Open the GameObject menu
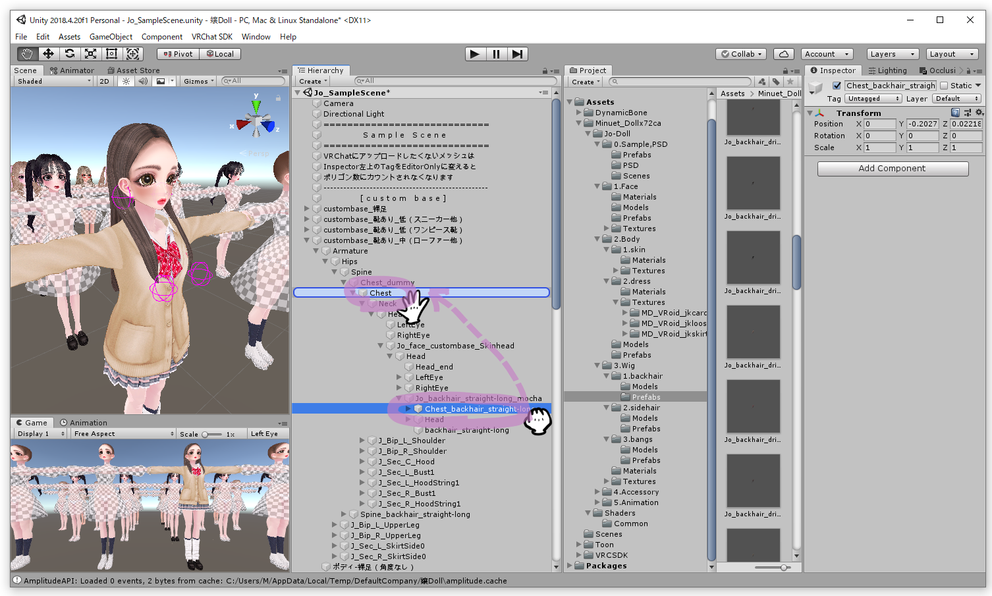This screenshot has height=596, width=992. pos(111,37)
